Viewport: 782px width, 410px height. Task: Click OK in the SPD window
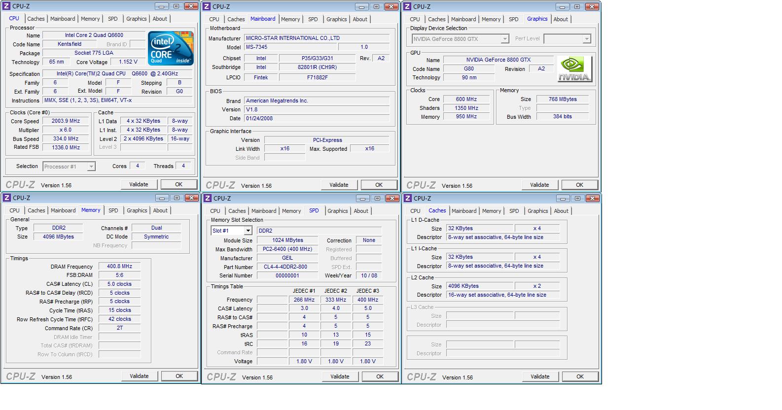380,376
